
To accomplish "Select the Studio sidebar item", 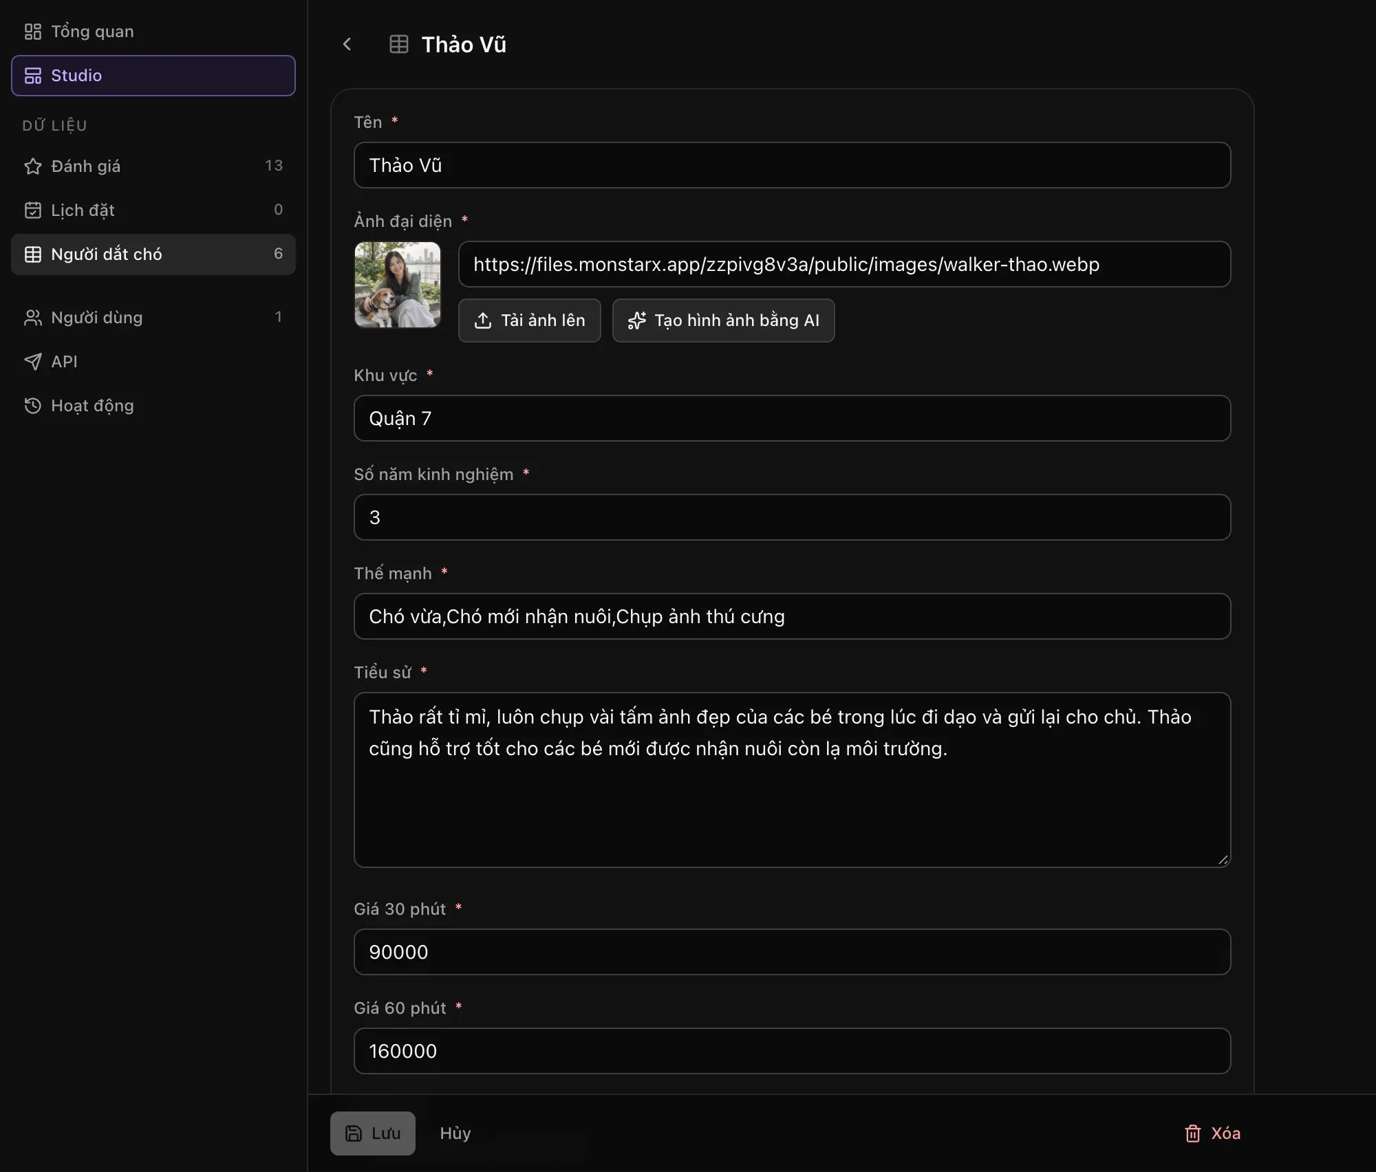I will (x=153, y=76).
